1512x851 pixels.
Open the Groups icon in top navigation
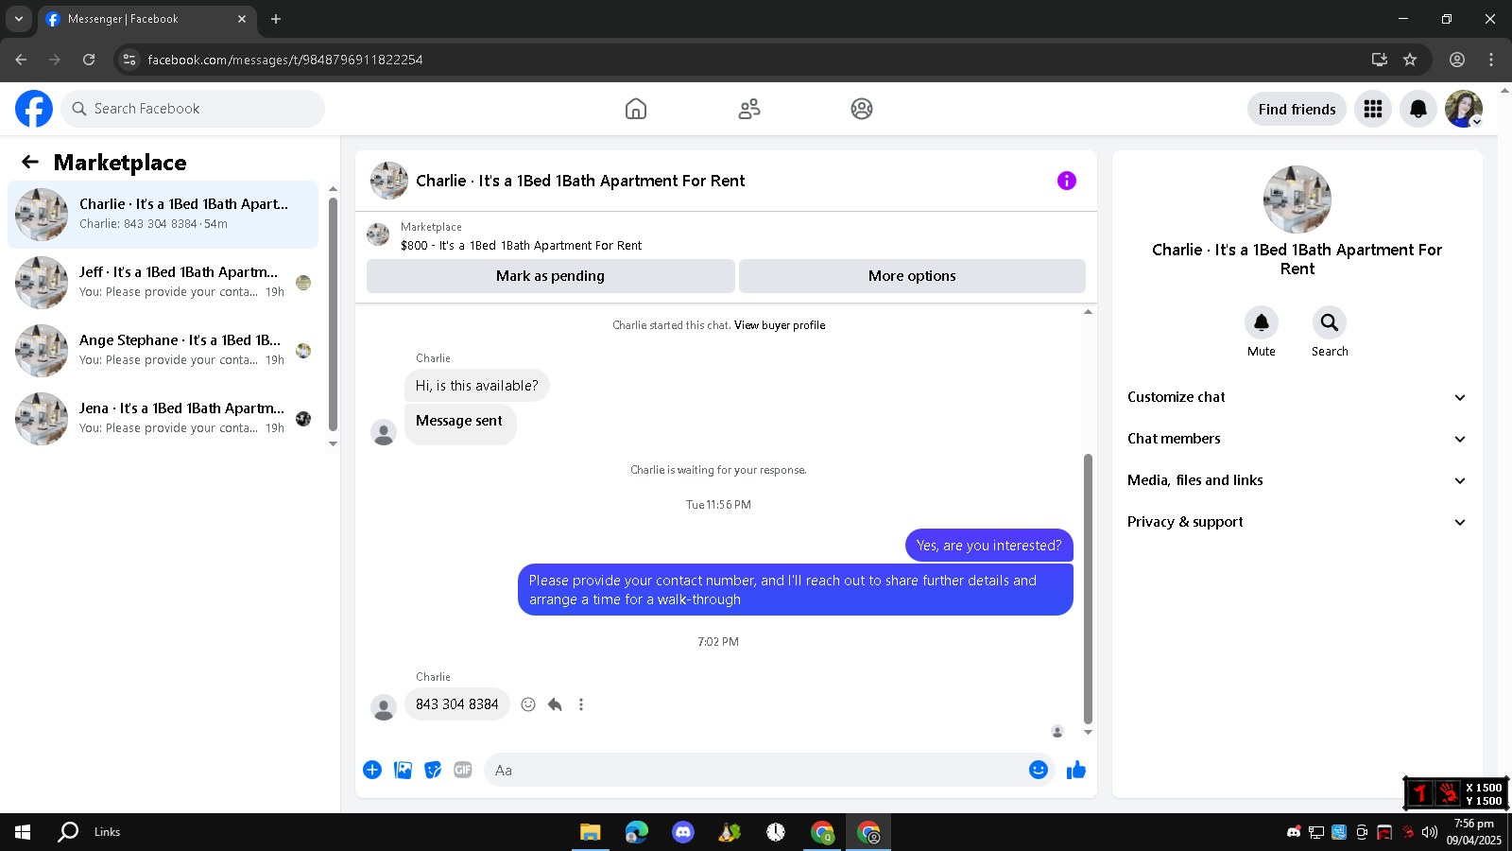pyautogui.click(x=862, y=109)
